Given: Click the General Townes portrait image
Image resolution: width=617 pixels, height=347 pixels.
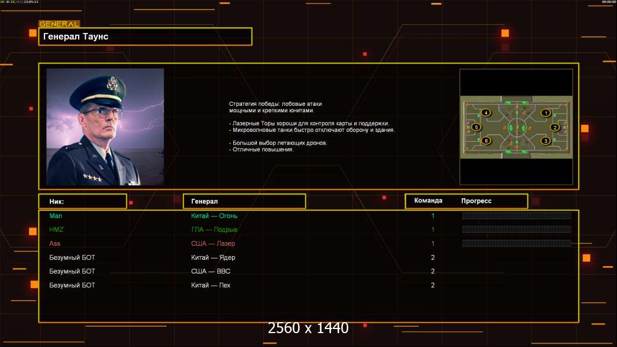Looking at the screenshot, I should tap(105, 127).
